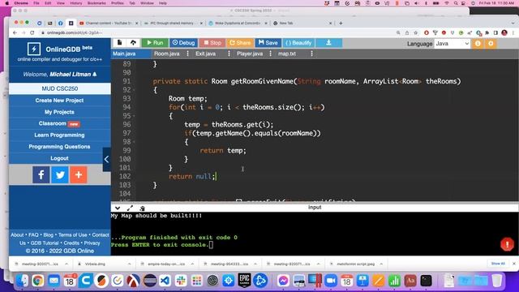Share the project code
The width and height of the screenshot is (519, 292).
click(x=240, y=43)
